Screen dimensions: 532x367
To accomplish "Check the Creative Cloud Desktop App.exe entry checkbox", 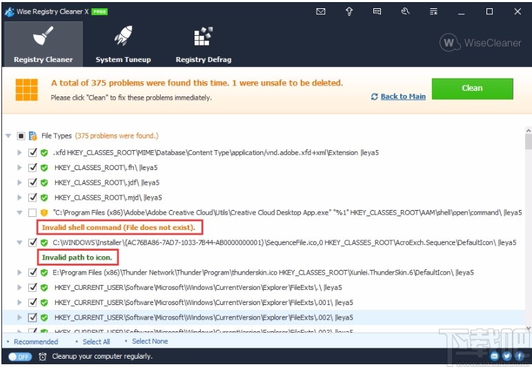I will coord(32,213).
